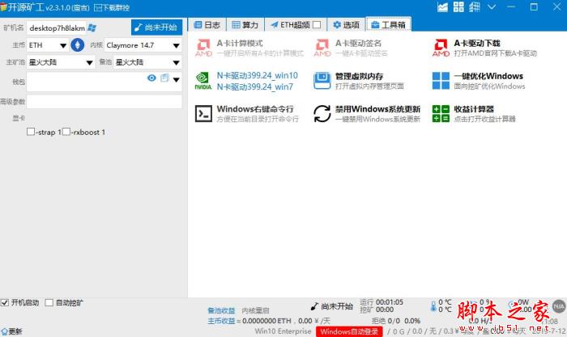Image resolution: width=567 pixels, height=337 pixels.
Task: Click the Win10 Enterprise status text
Action: click(283, 331)
